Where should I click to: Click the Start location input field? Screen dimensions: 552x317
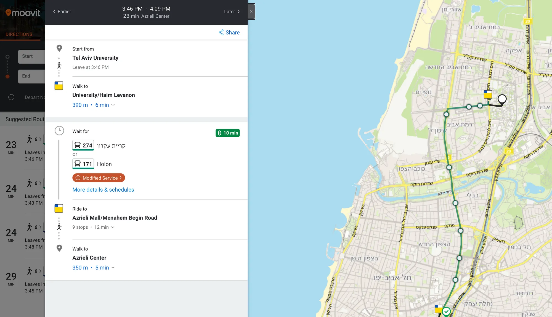(31, 57)
